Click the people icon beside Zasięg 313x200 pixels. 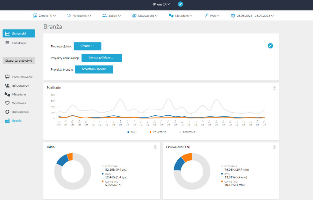point(105,16)
